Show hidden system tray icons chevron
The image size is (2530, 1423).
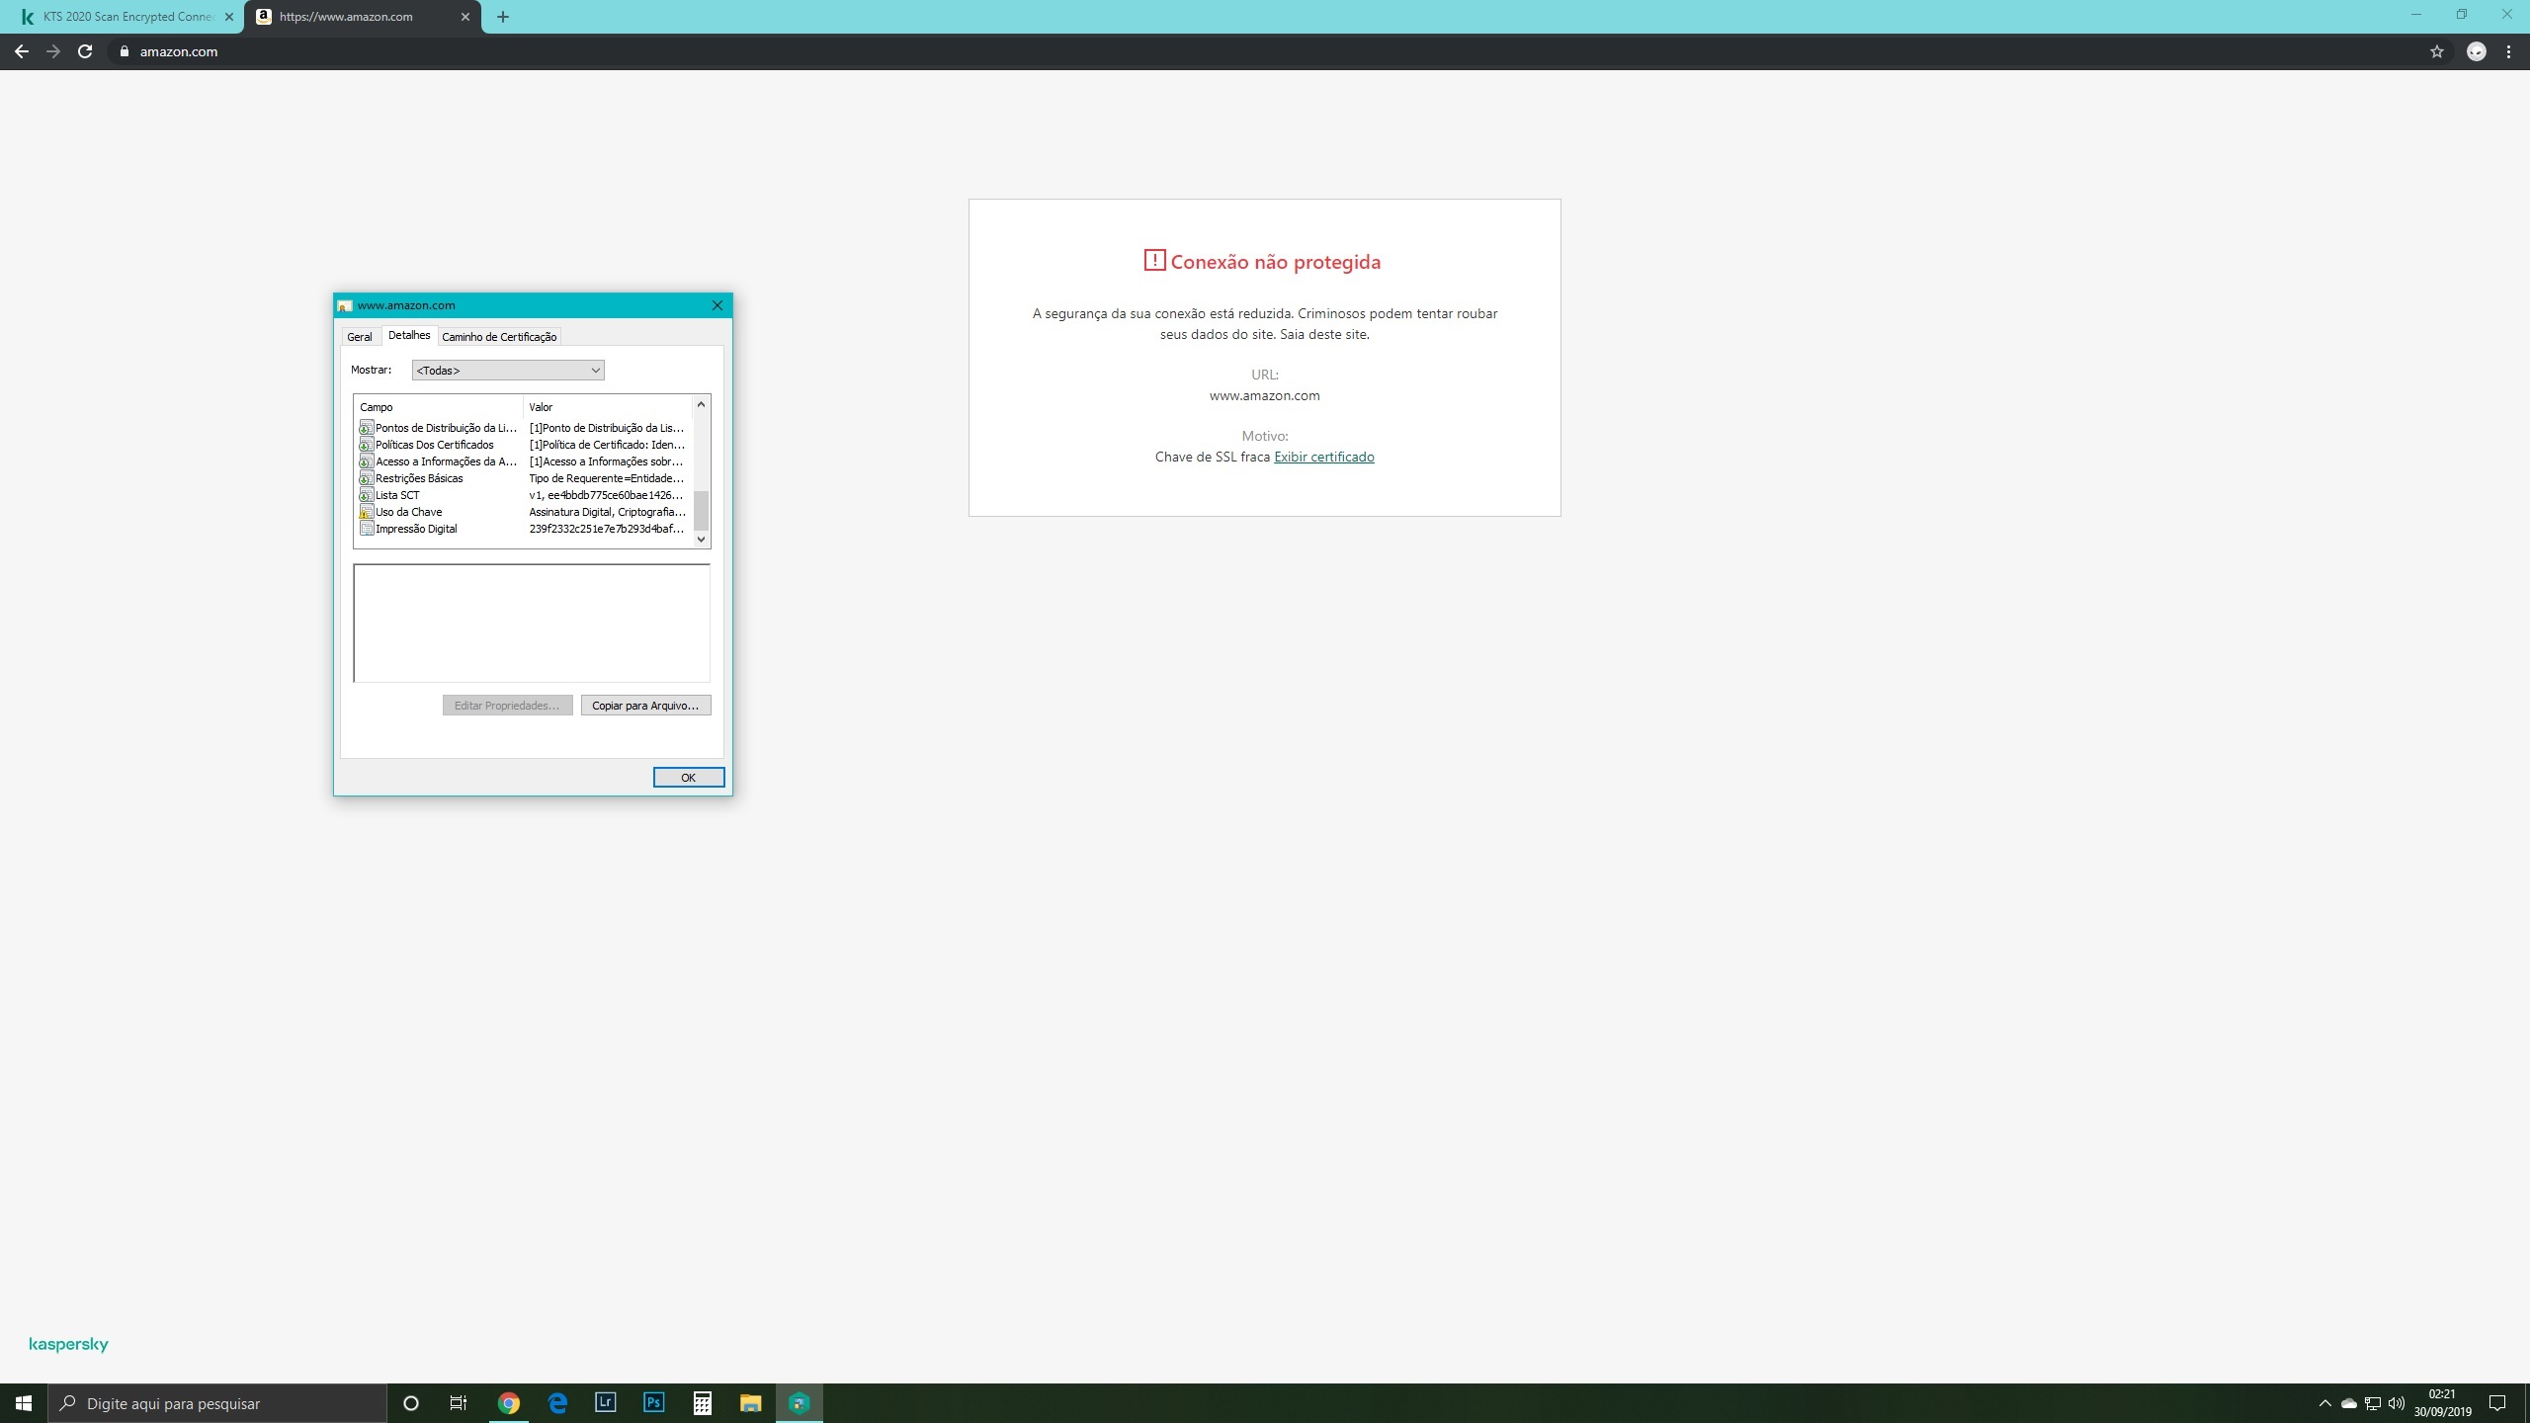click(2324, 1403)
